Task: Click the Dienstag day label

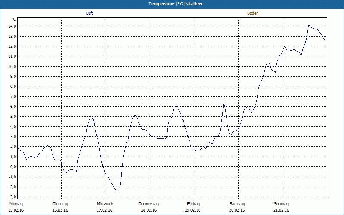Action: tap(60, 204)
